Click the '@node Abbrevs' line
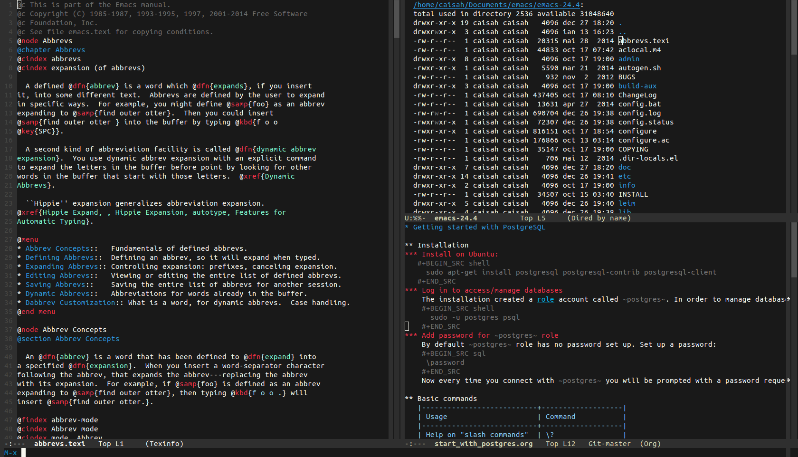Screen dimensions: 798x457 pyautogui.click(x=45, y=41)
